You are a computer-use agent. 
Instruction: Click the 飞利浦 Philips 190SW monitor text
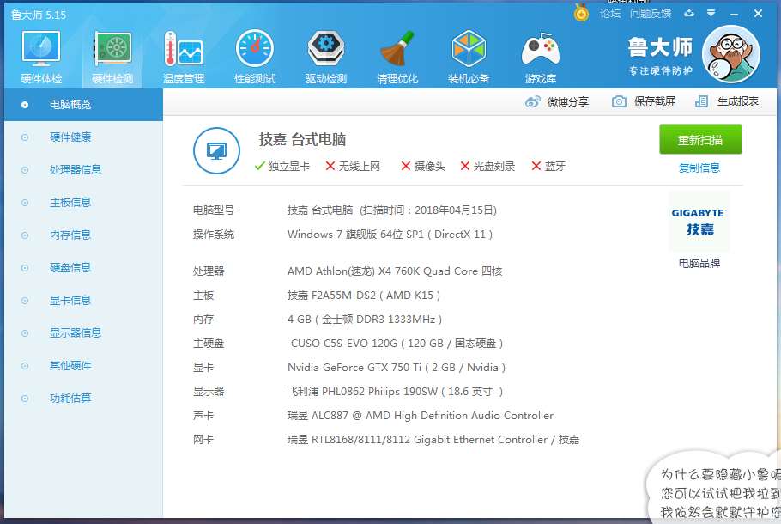pyautogui.click(x=395, y=392)
